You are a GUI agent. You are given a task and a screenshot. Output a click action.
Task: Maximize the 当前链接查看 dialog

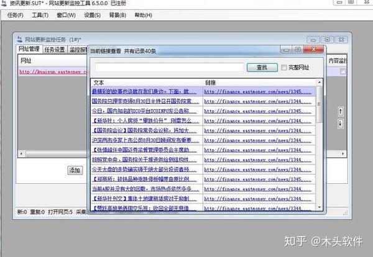(297, 50)
